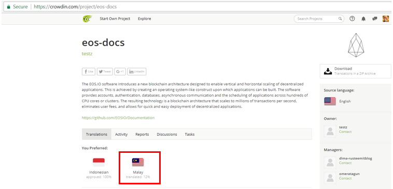Open the user profile avatar

click(386, 19)
